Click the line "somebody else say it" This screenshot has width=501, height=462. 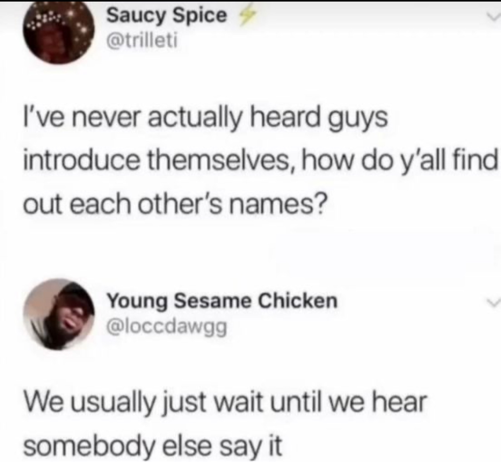pos(152,443)
